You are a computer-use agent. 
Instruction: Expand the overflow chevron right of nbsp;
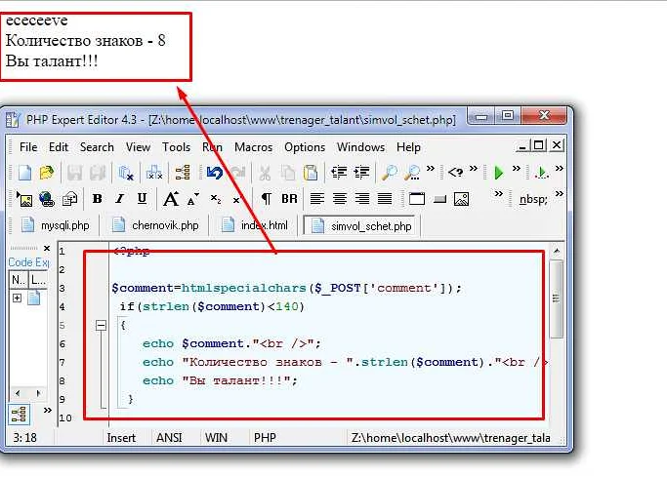[560, 194]
